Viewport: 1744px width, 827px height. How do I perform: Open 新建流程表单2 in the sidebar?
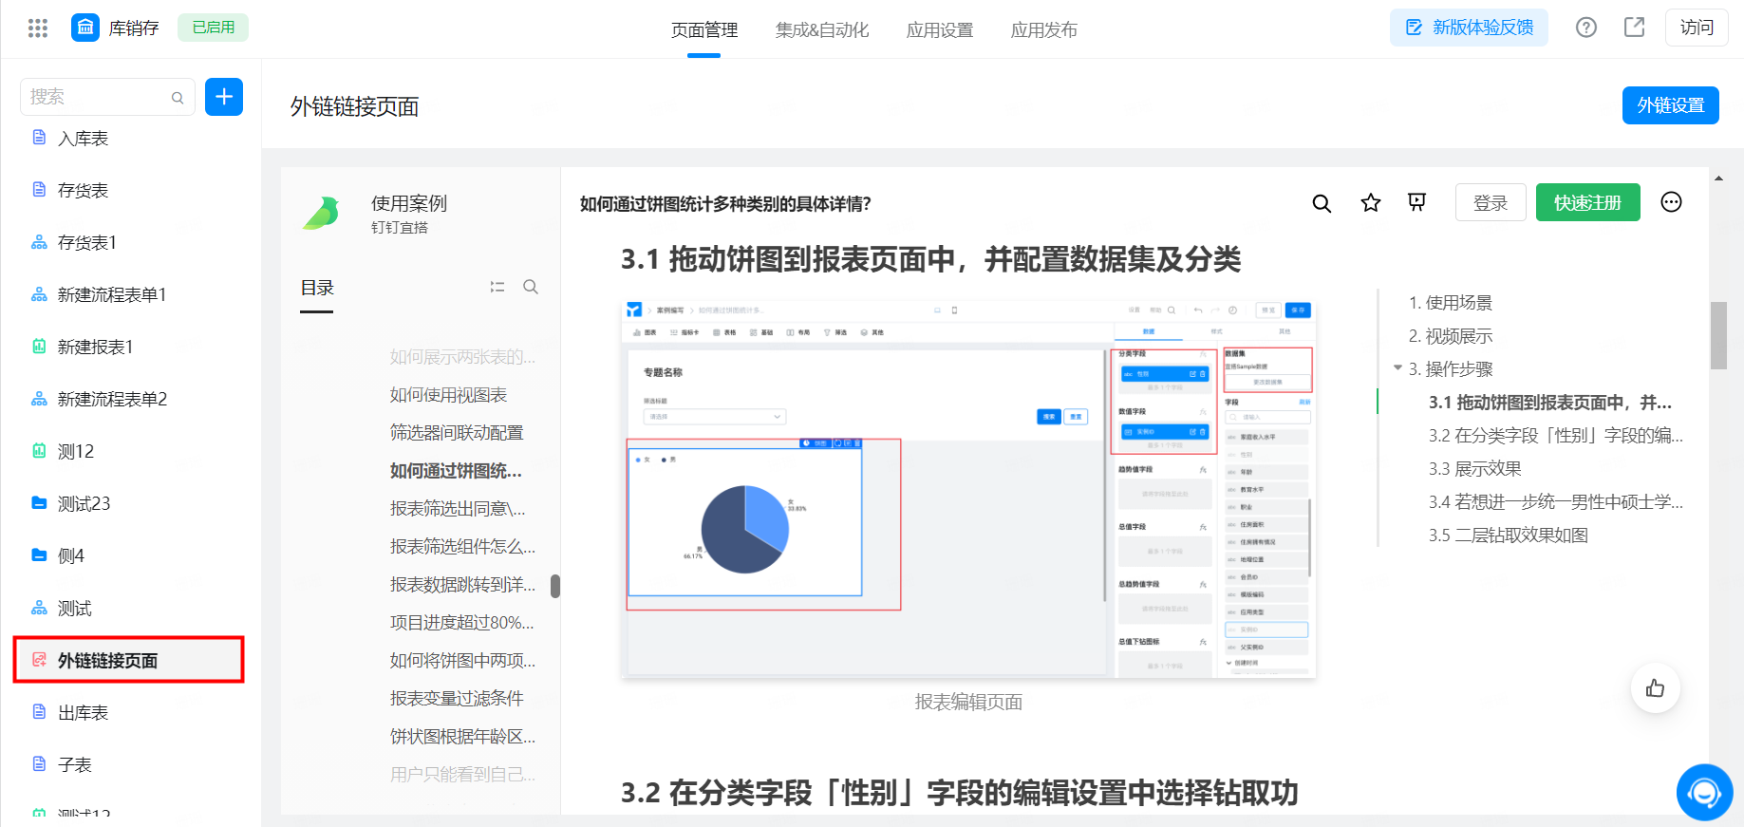coord(112,400)
